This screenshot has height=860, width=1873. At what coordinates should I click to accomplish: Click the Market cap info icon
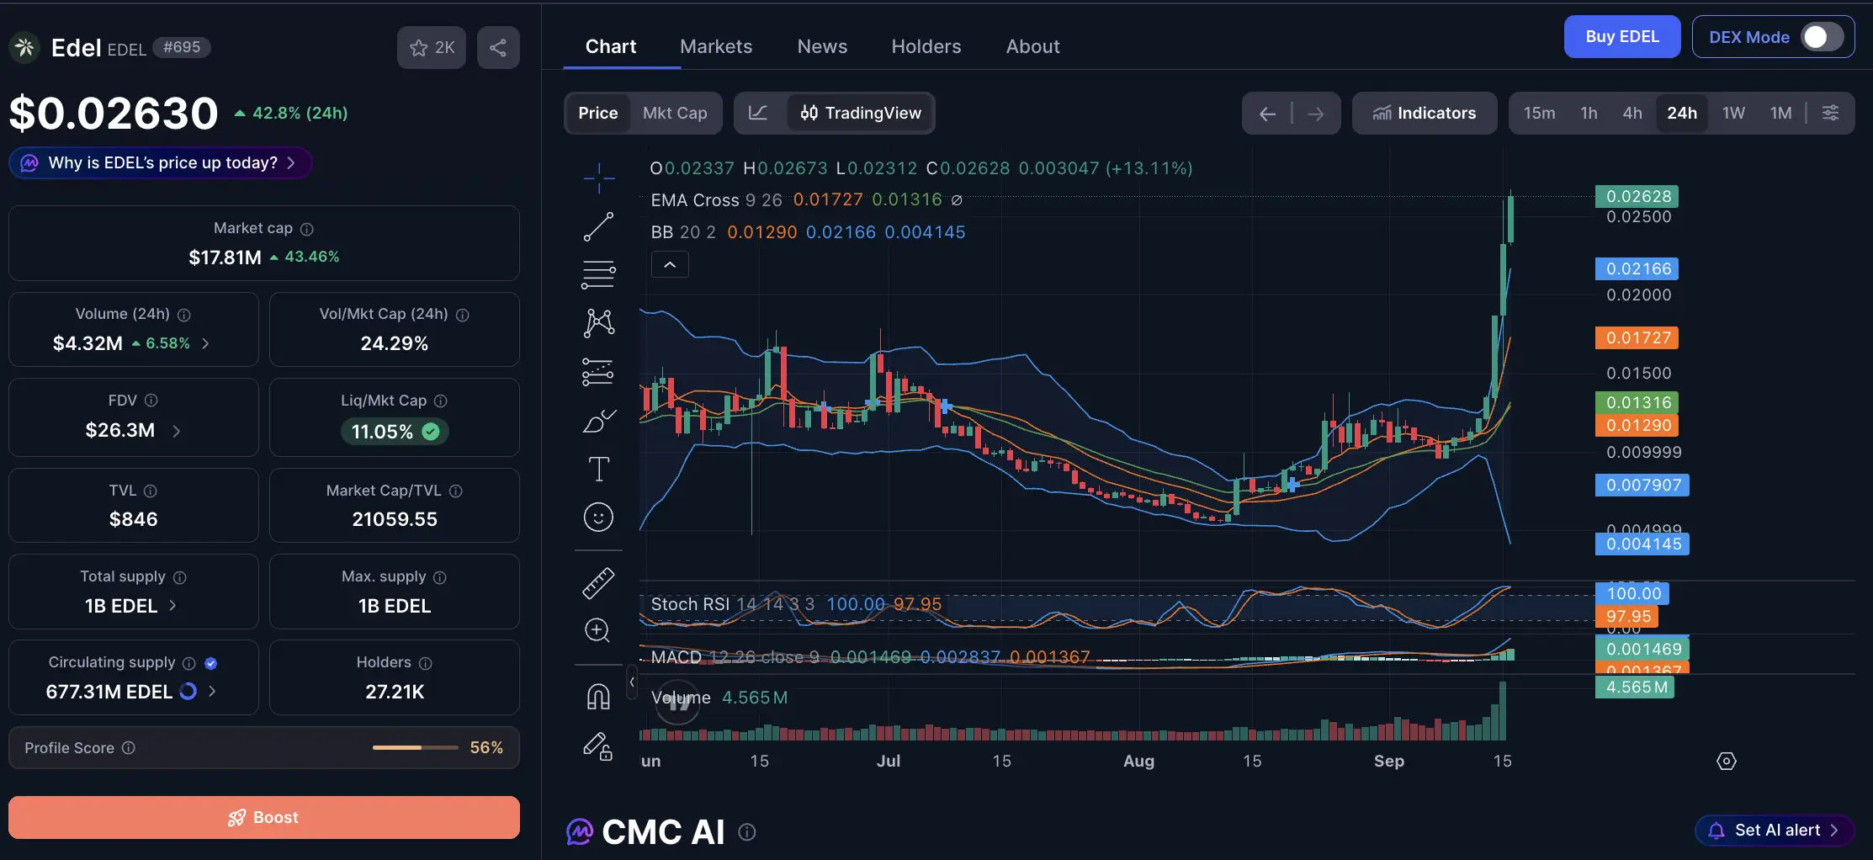[x=307, y=229]
